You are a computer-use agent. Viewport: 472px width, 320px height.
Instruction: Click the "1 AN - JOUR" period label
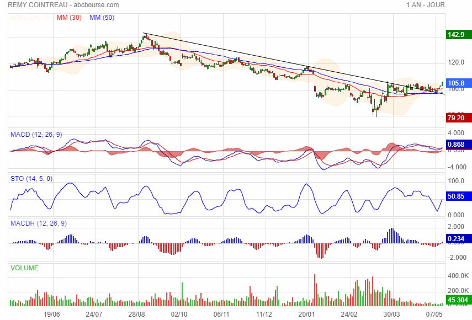pos(425,5)
